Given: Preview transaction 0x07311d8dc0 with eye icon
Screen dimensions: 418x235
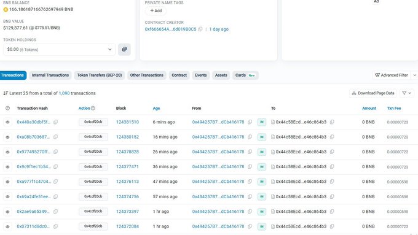Looking at the screenshot, I should click(x=7, y=226).
